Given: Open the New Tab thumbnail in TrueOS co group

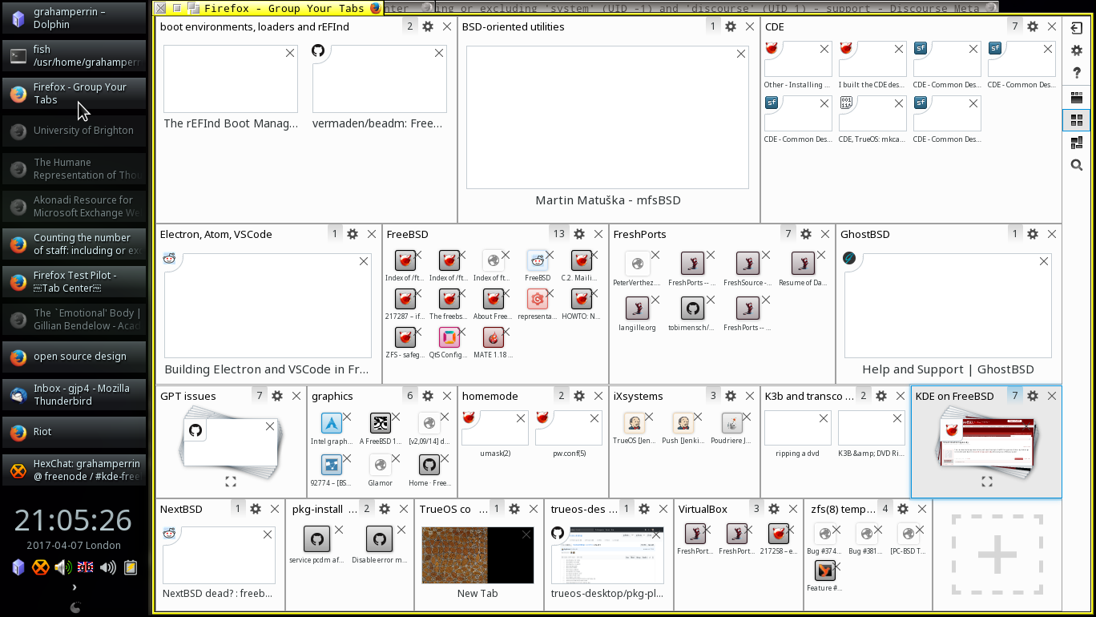Looking at the screenshot, I should pos(477,555).
